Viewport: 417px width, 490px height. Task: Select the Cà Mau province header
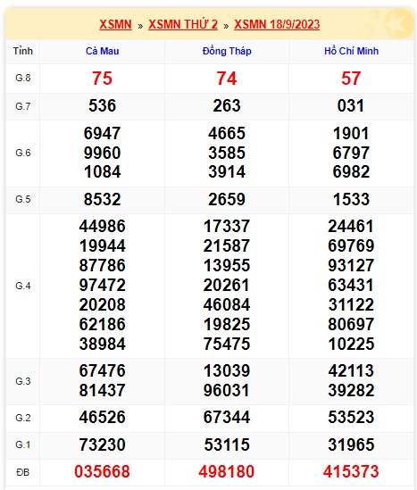pyautogui.click(x=102, y=51)
